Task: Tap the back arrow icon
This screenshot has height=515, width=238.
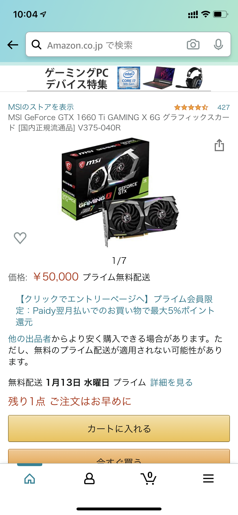Action: pos(13,45)
